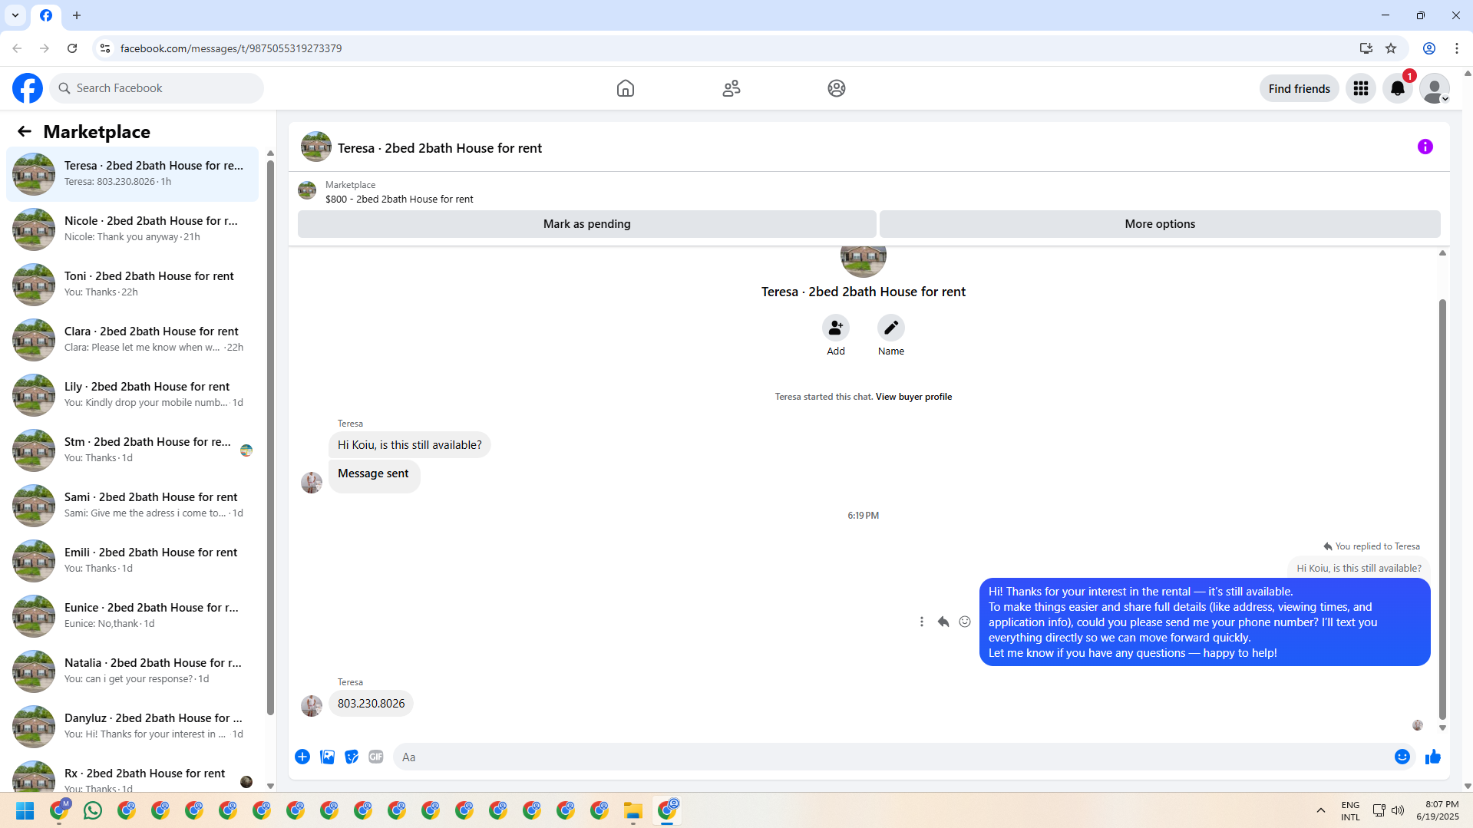This screenshot has height=828, width=1473.
Task: Send a thumbs-up like
Action: [x=1433, y=757]
